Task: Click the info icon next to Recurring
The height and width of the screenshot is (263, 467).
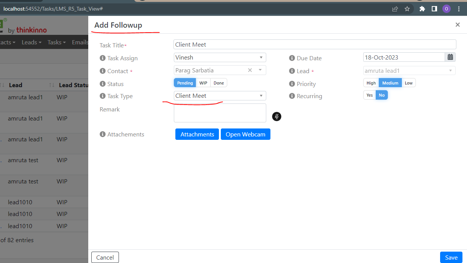Action: coord(292,96)
